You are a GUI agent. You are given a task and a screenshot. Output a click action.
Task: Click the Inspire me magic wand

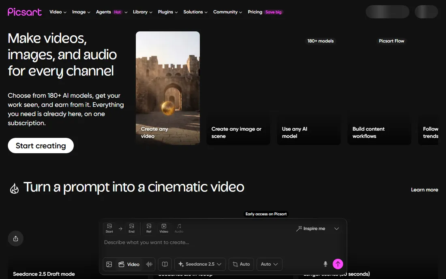click(x=311, y=228)
